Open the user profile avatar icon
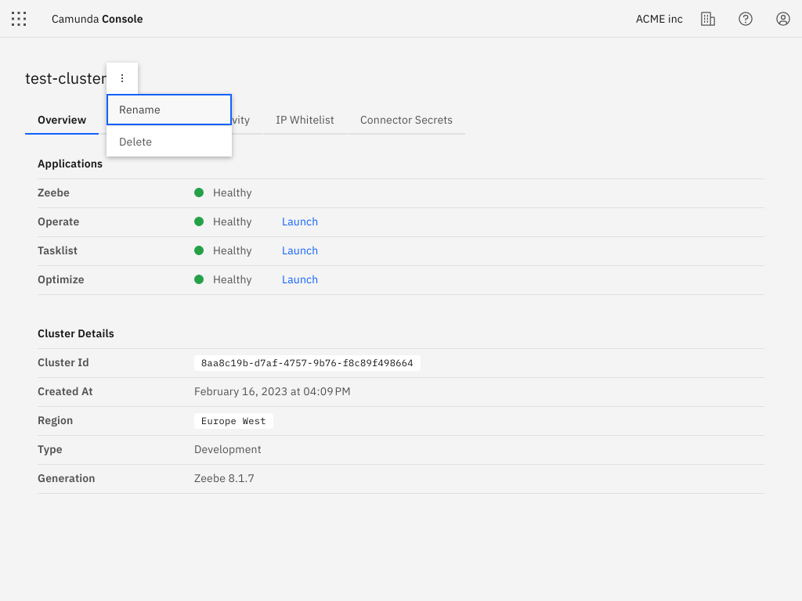802x601 pixels. coord(783,19)
